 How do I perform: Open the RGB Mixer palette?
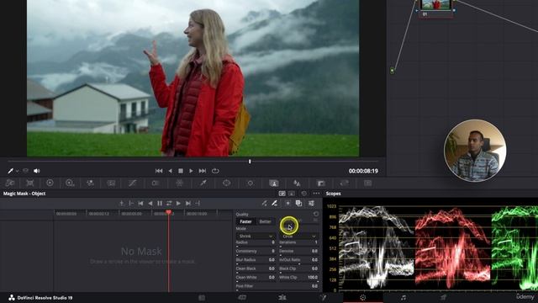click(90, 183)
